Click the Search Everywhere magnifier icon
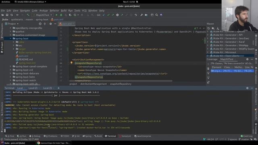 coord(156,15)
